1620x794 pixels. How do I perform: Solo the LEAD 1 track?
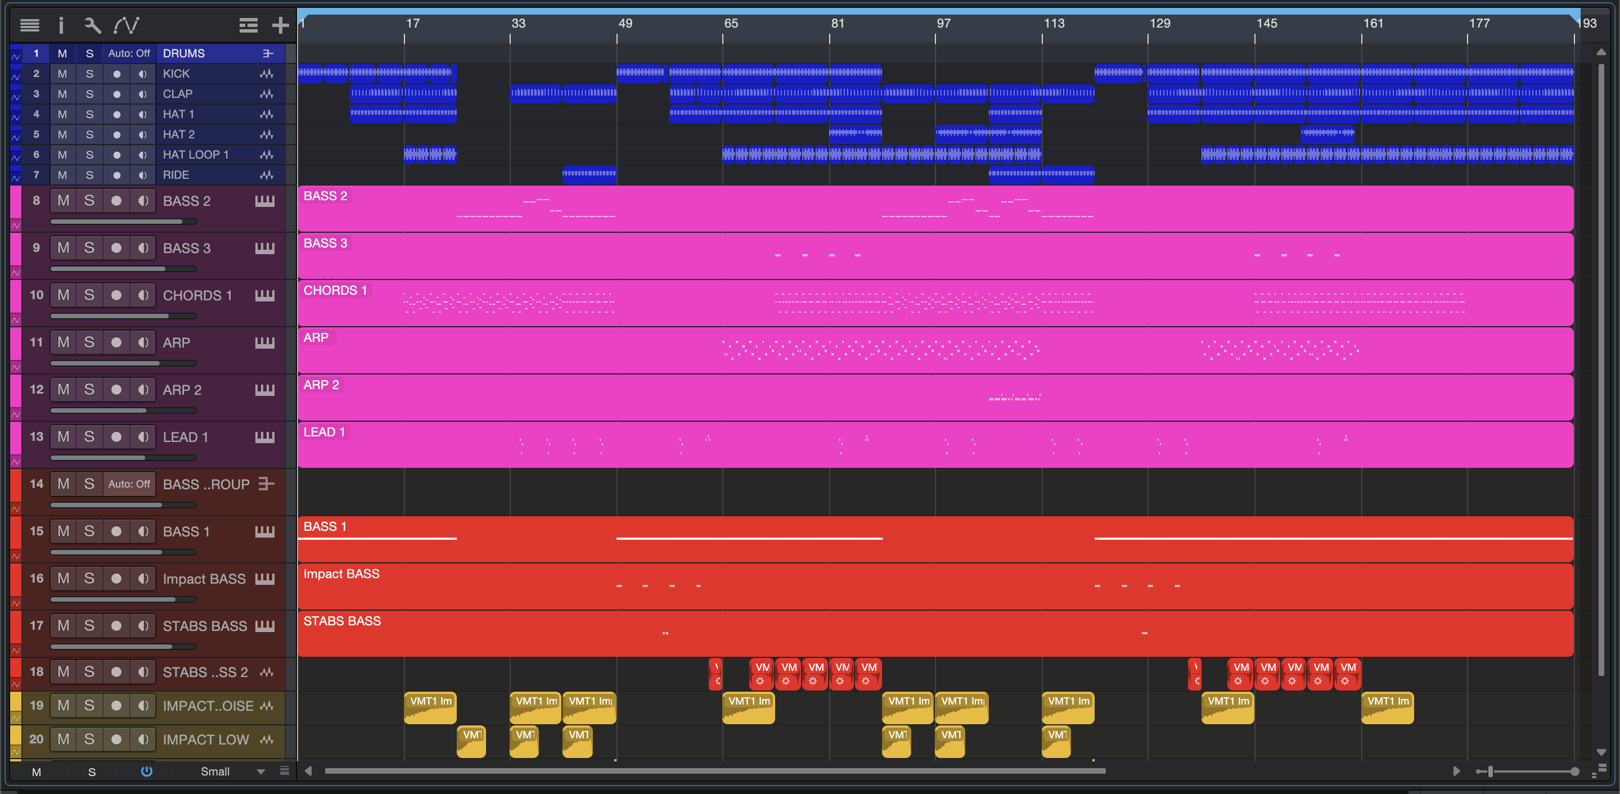(x=89, y=437)
